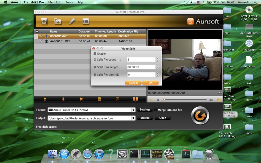The height and width of the screenshot is (163, 261).
Task: Select the Split time length radio button
Action: pos(95,67)
